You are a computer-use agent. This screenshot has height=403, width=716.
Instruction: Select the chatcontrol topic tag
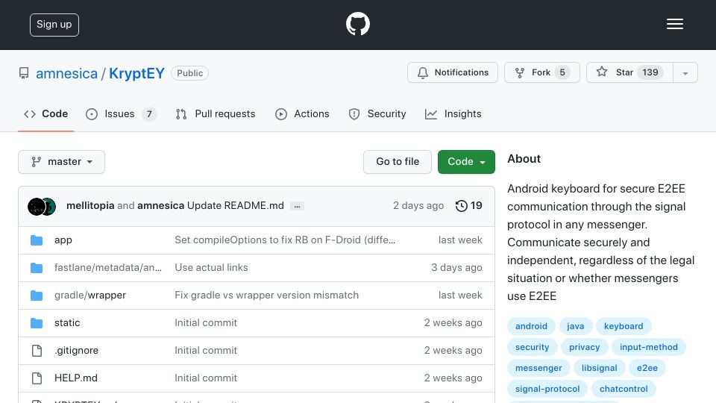tap(624, 390)
